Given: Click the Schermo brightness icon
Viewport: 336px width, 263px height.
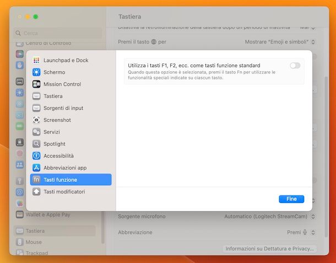Looking at the screenshot, I should pyautogui.click(x=36, y=72).
